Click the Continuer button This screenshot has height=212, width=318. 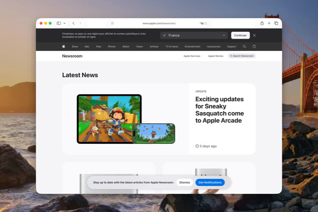tap(240, 35)
